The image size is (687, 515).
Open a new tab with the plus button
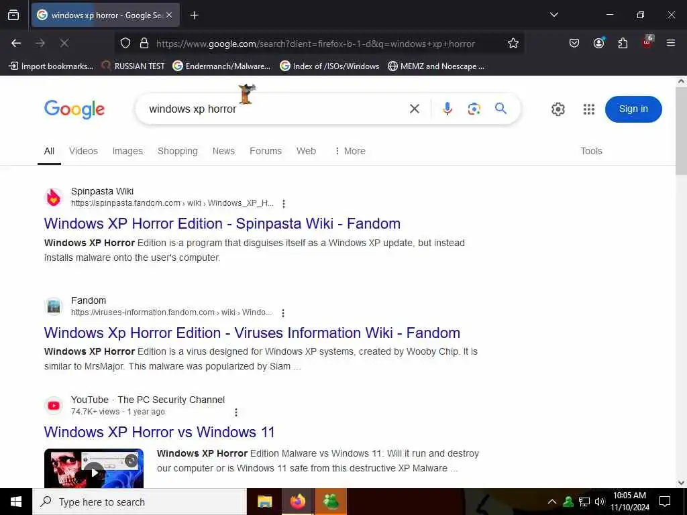tap(194, 15)
